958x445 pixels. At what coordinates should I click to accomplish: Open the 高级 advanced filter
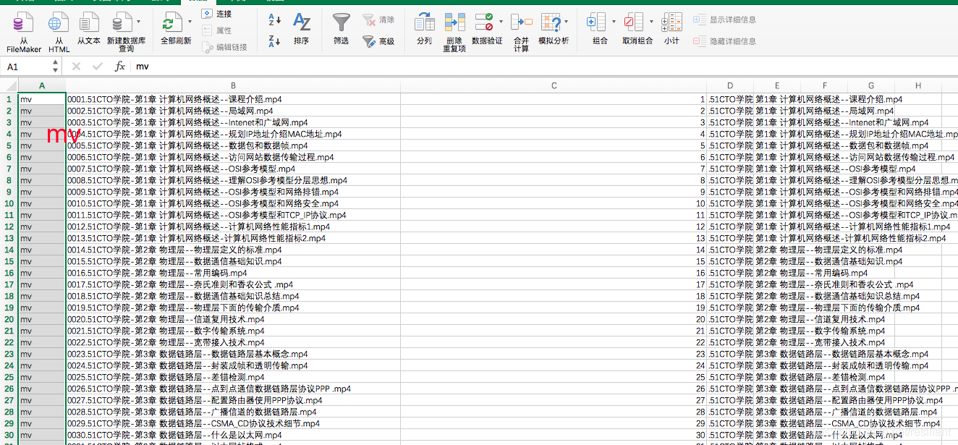pyautogui.click(x=379, y=41)
